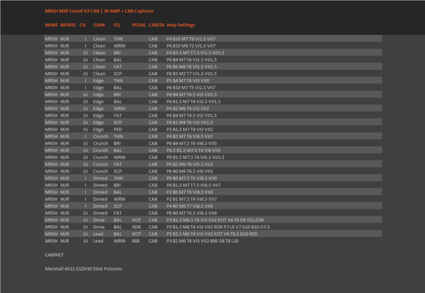Select WRM EQ cell in Clean row

(120, 46)
